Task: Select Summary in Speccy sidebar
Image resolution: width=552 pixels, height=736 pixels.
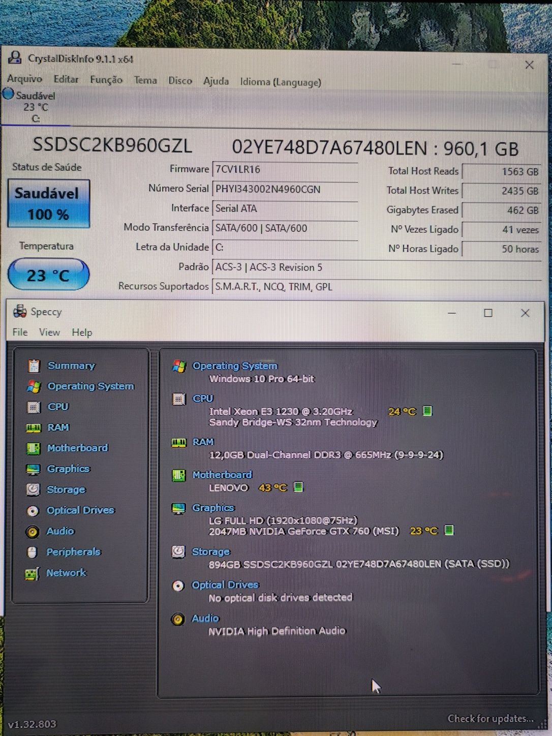Action: point(71,365)
